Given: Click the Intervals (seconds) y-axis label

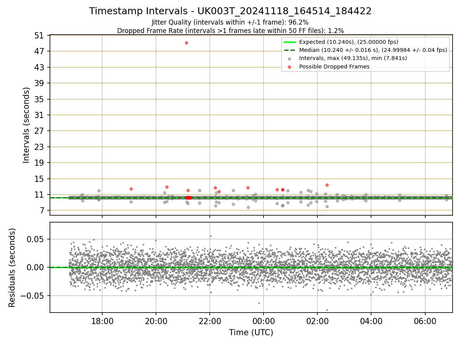Looking at the screenshot, I should tap(26, 125).
